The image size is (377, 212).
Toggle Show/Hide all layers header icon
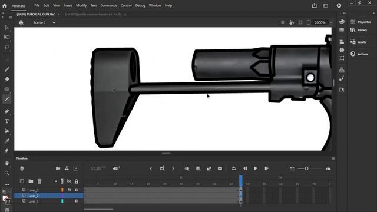[x=70, y=181]
